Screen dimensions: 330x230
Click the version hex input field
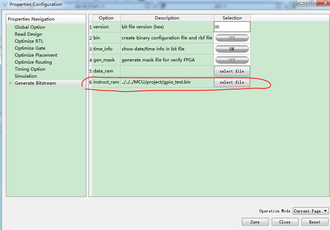[232, 27]
